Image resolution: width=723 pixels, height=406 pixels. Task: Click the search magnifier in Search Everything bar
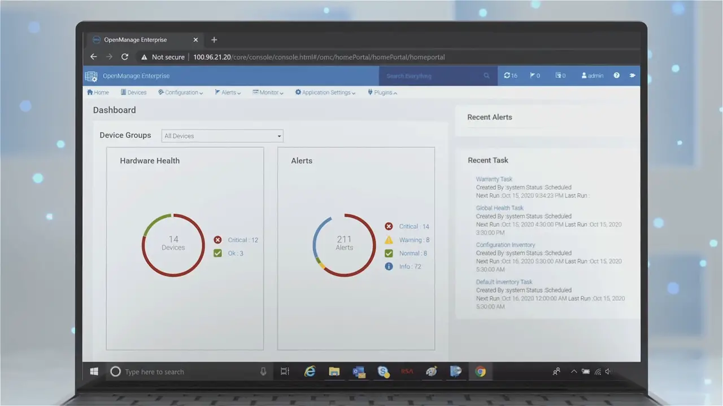(487, 75)
